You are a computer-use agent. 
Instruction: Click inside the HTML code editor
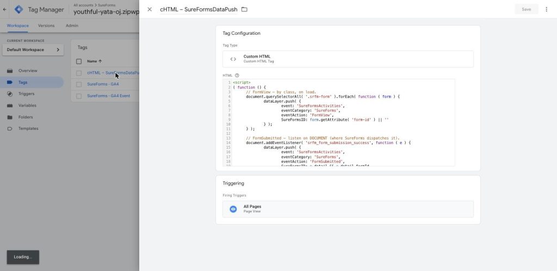click(338, 123)
